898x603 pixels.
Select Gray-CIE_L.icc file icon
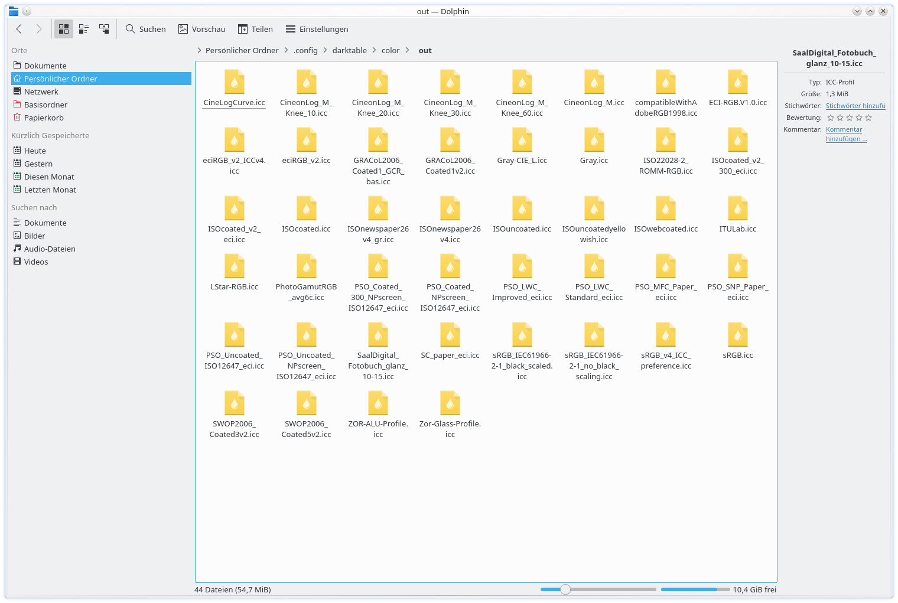(522, 140)
